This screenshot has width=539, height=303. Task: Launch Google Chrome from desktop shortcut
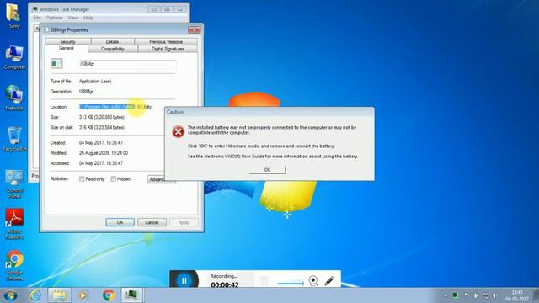click(14, 265)
